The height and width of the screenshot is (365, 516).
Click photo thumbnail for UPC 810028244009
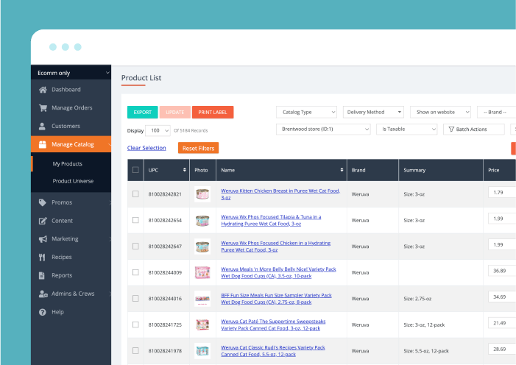point(202,272)
